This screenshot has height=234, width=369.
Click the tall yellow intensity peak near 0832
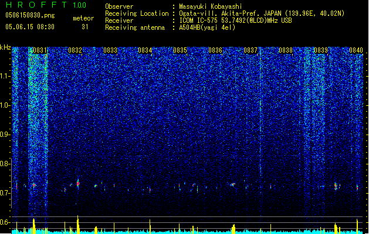point(78,225)
